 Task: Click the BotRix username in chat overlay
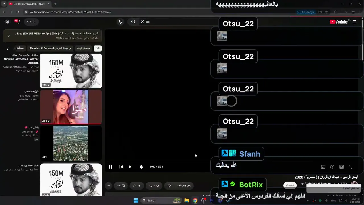251,184
